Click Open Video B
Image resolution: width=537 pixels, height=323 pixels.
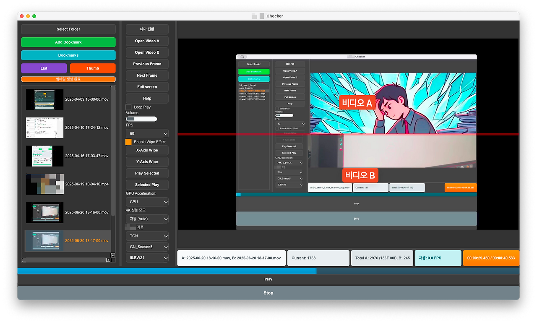[147, 52]
